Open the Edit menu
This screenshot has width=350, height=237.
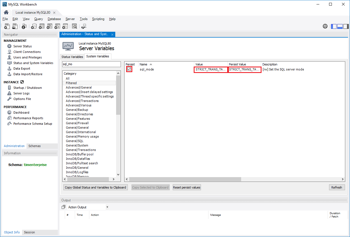click(x=15, y=19)
